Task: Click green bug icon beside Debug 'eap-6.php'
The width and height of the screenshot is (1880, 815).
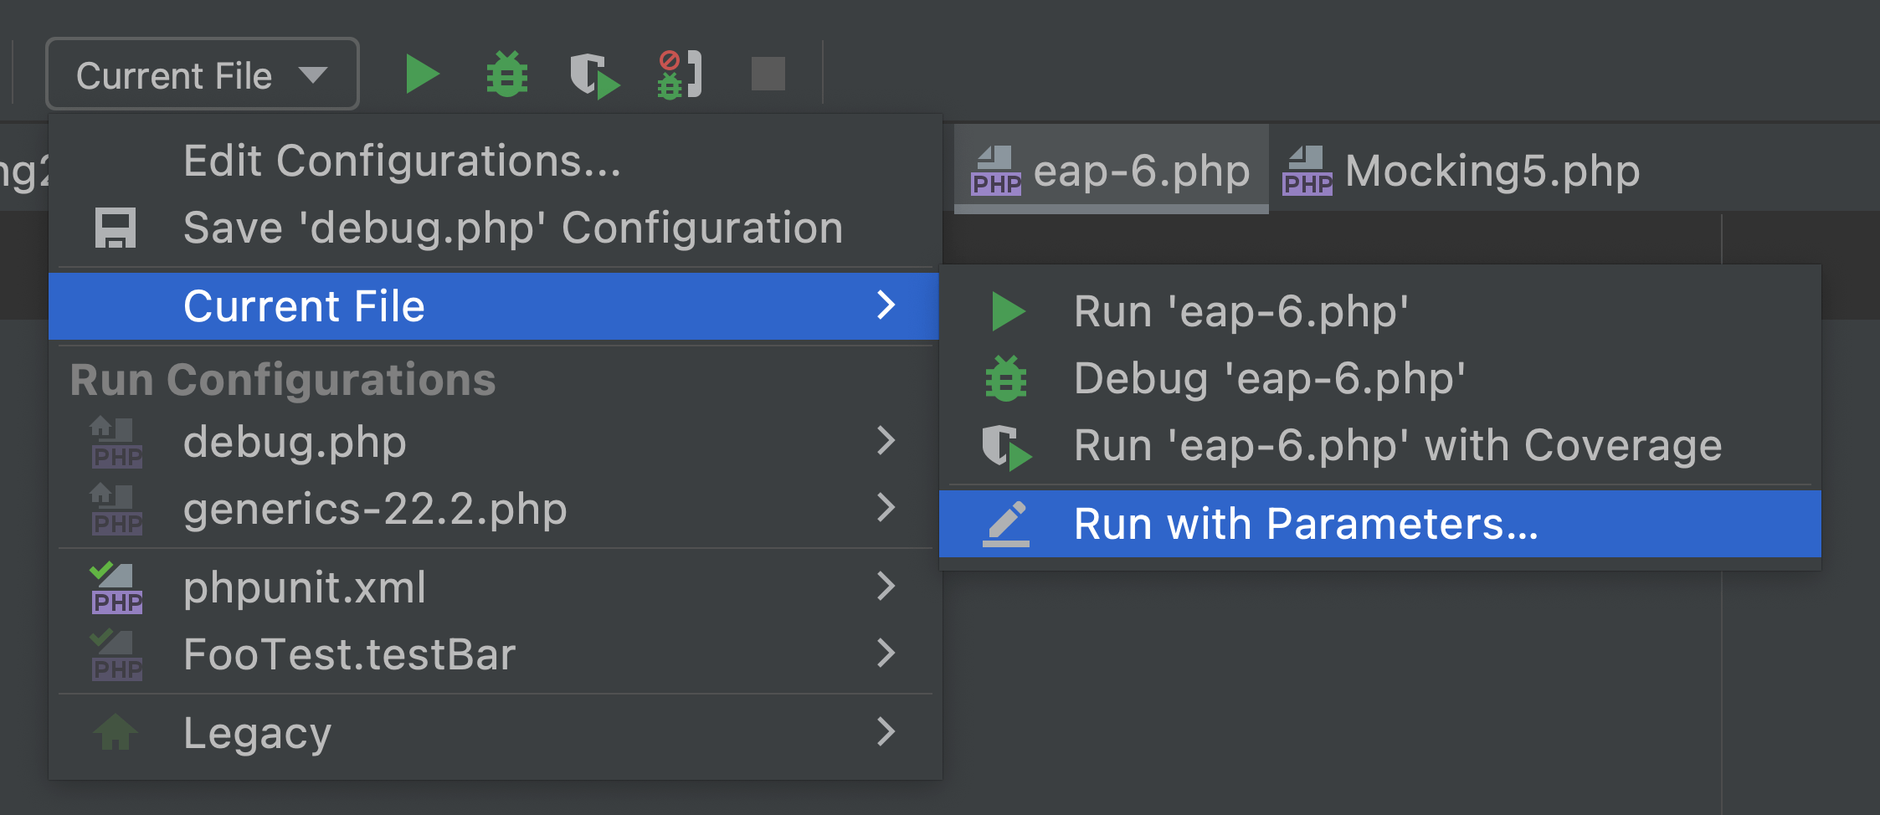Action: tap(1006, 379)
